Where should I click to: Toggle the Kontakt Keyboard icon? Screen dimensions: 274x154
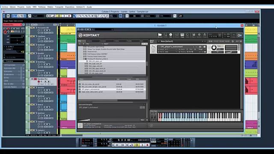click(182, 35)
